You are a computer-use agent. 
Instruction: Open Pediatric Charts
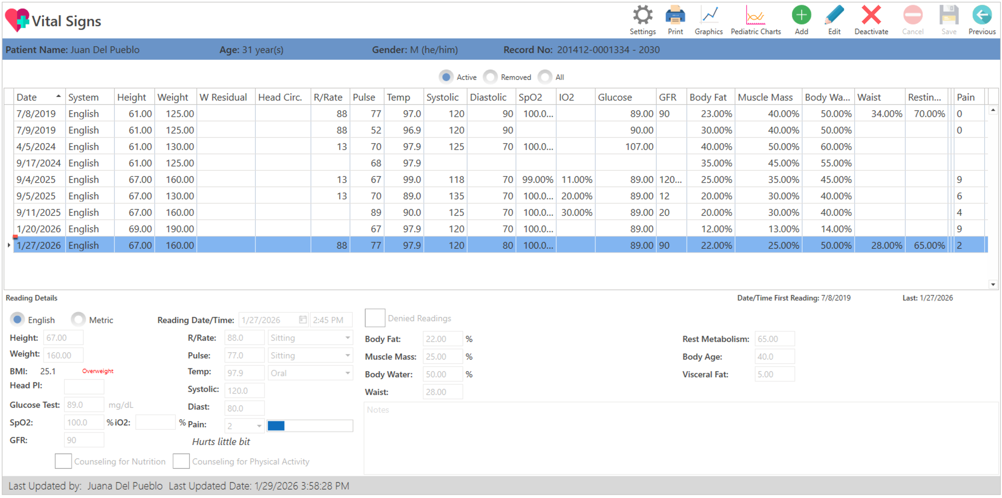(x=755, y=16)
